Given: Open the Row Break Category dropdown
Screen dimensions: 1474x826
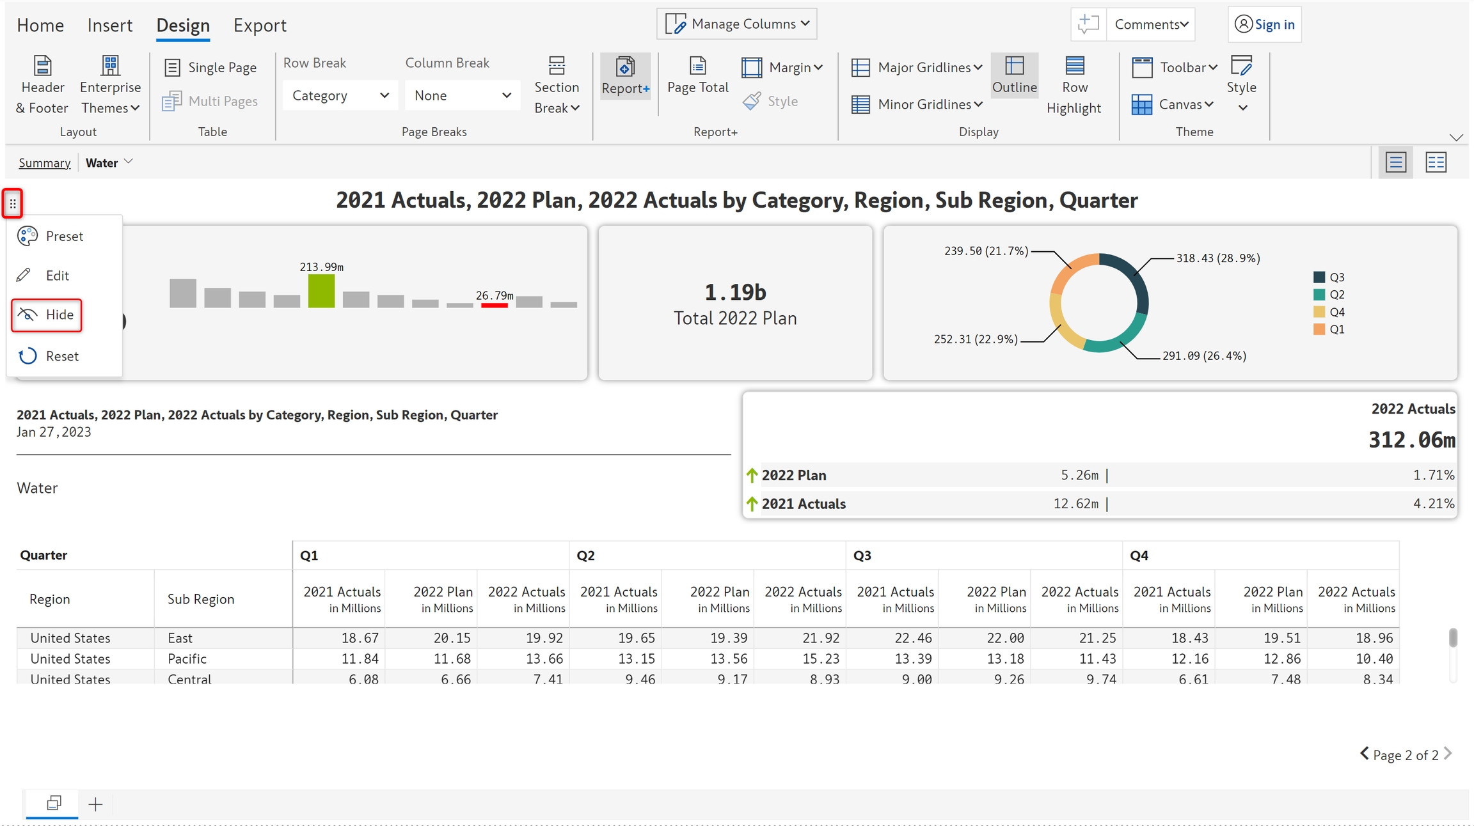Looking at the screenshot, I should (340, 95).
